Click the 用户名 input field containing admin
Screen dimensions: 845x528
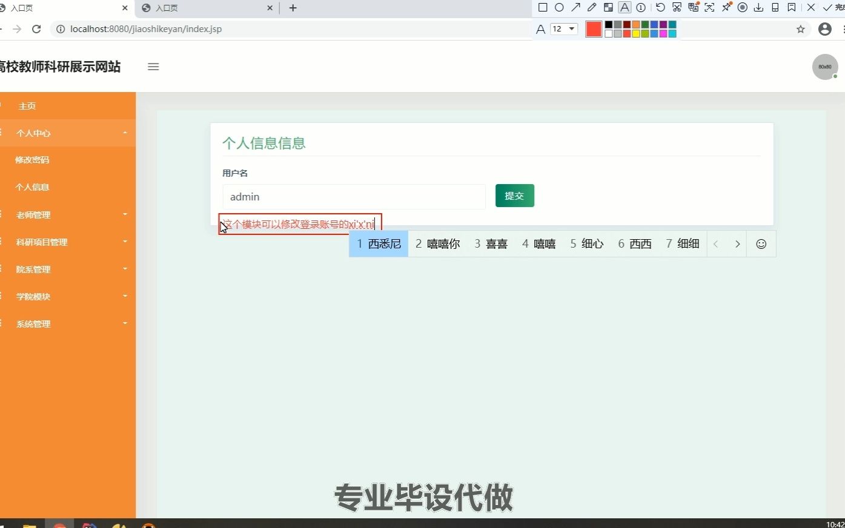pos(354,197)
